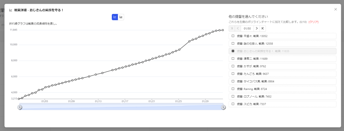Image resolution: width=344 pixels, height=131 pixels.
Task: Click the right handle of range slider
Action: 223,107
